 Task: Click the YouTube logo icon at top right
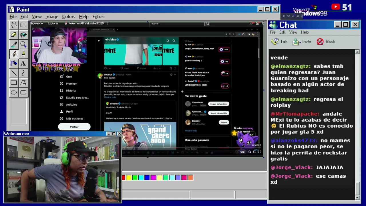click(x=336, y=7)
